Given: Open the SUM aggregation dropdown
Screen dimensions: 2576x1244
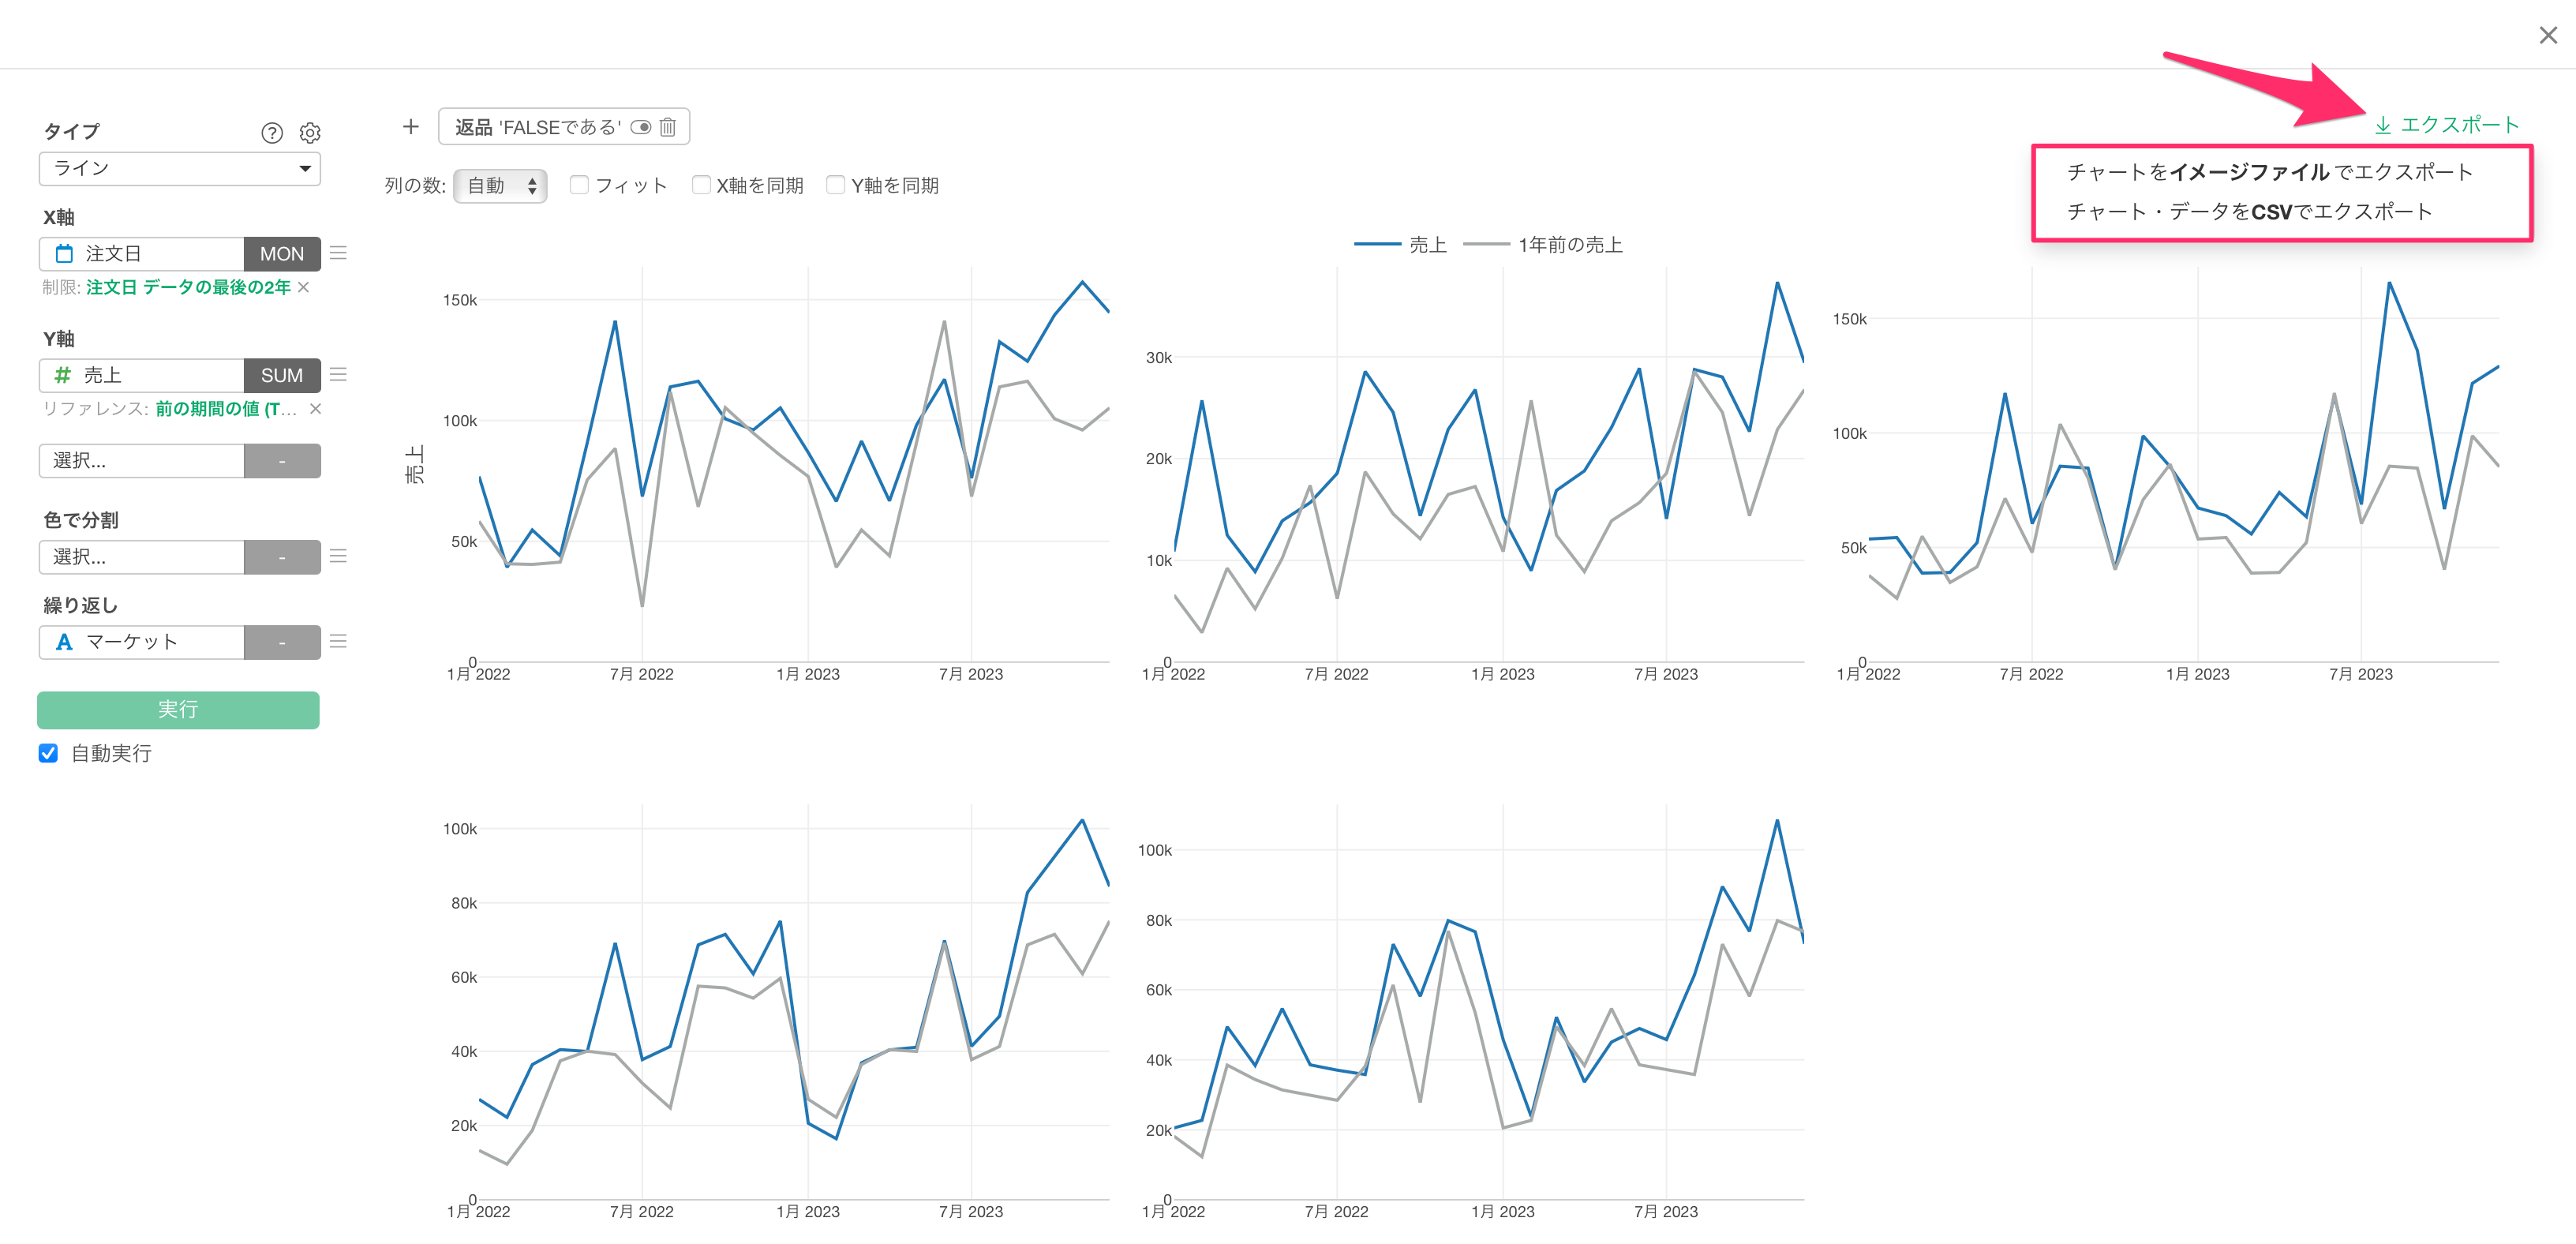Looking at the screenshot, I should pos(281,375).
